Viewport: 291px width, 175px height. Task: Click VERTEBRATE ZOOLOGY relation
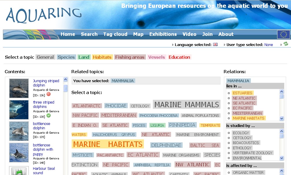[x=253, y=153]
